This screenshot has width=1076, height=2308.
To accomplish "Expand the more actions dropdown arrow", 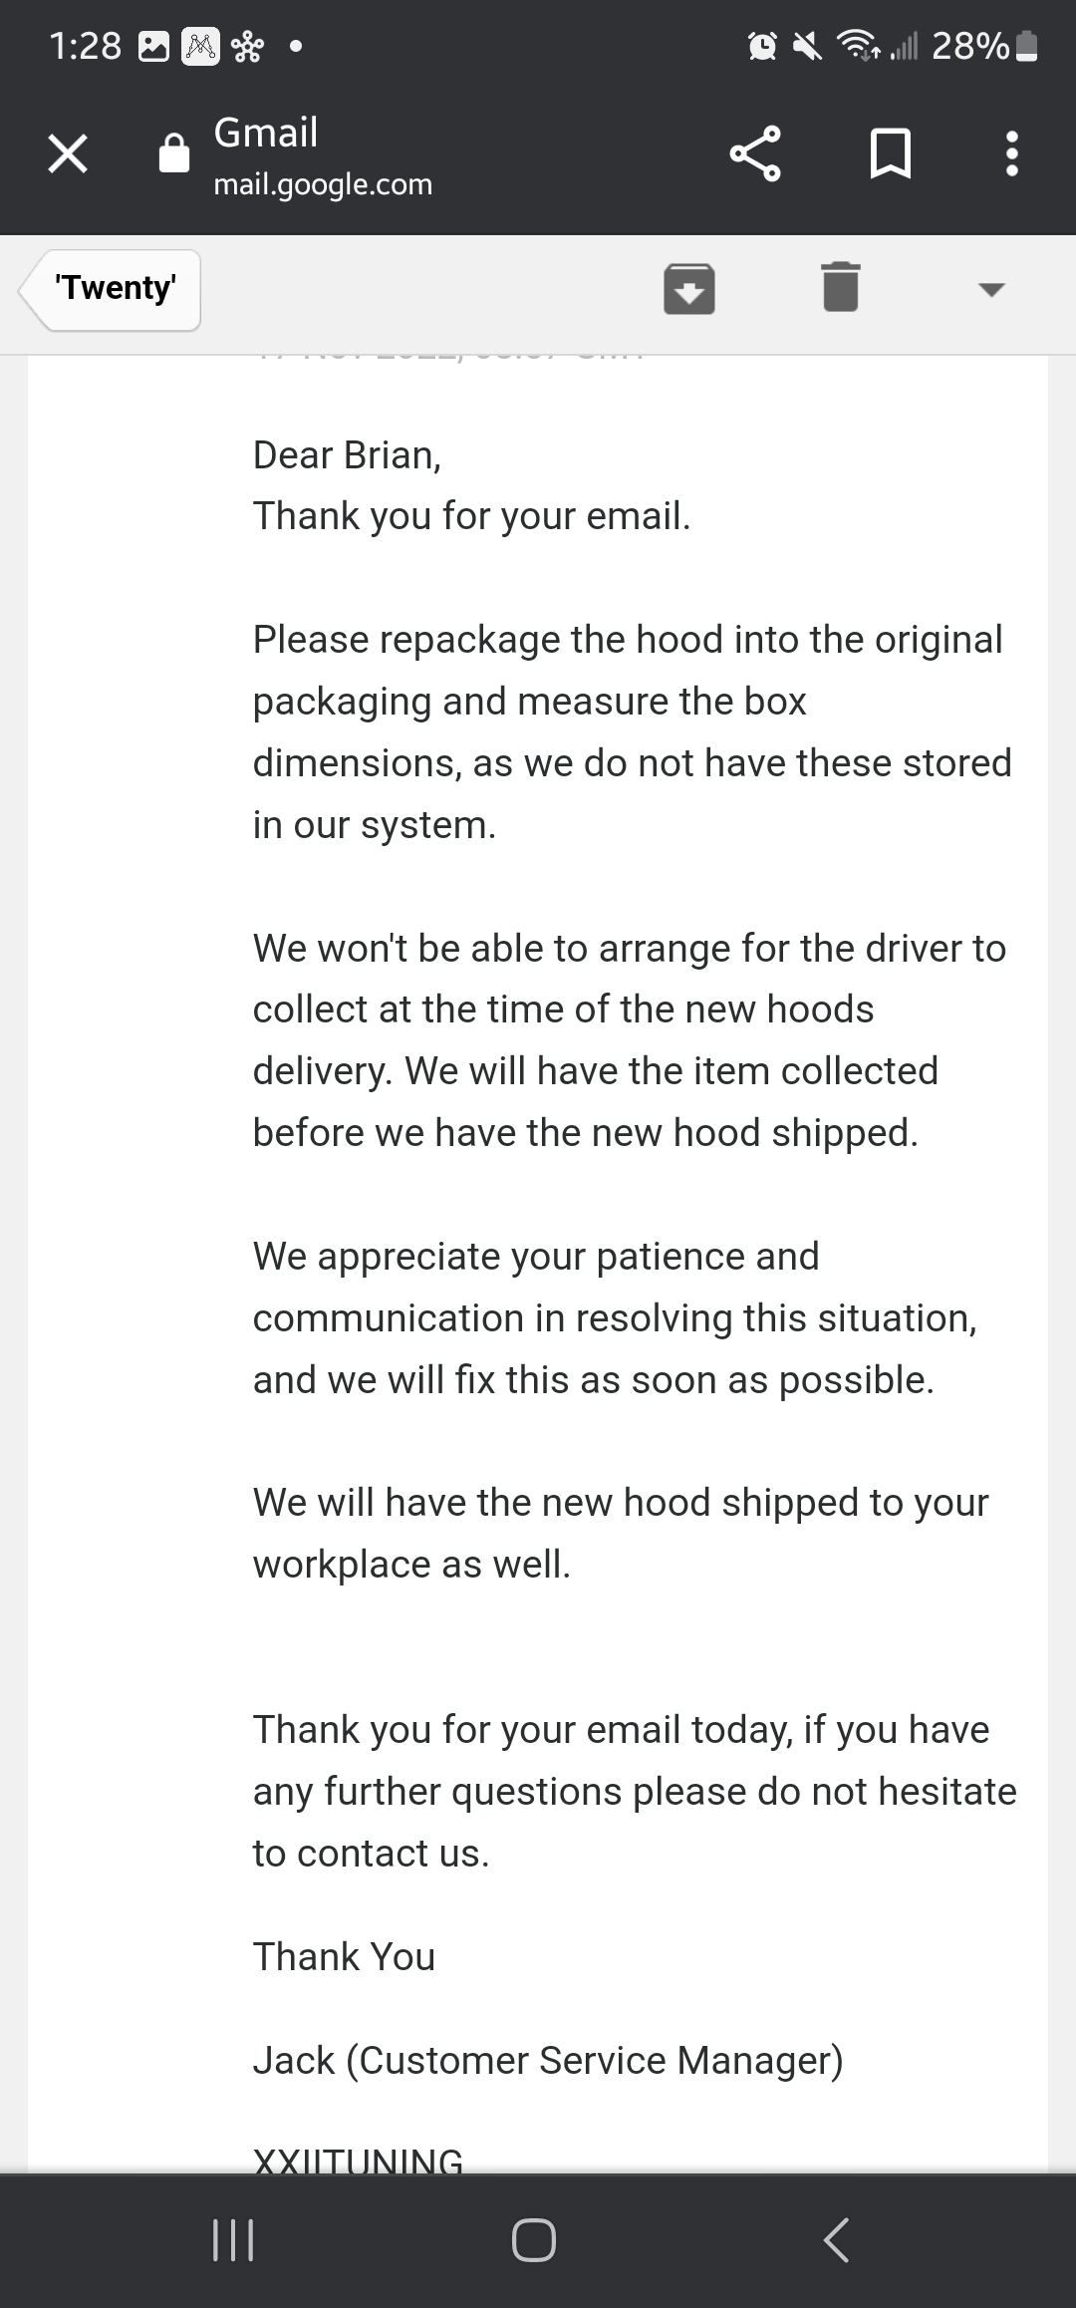I will click(991, 290).
